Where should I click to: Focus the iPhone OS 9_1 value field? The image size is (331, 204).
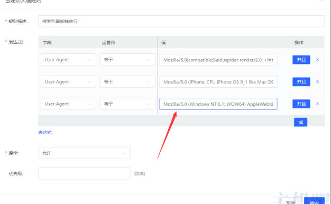[x=218, y=82]
